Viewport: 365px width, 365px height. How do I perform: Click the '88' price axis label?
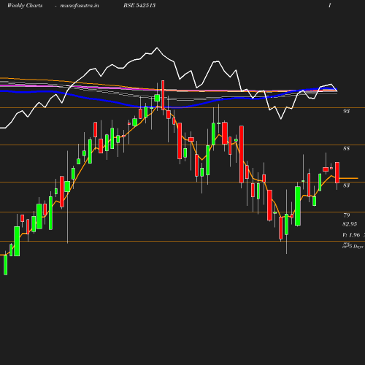coord(346,148)
